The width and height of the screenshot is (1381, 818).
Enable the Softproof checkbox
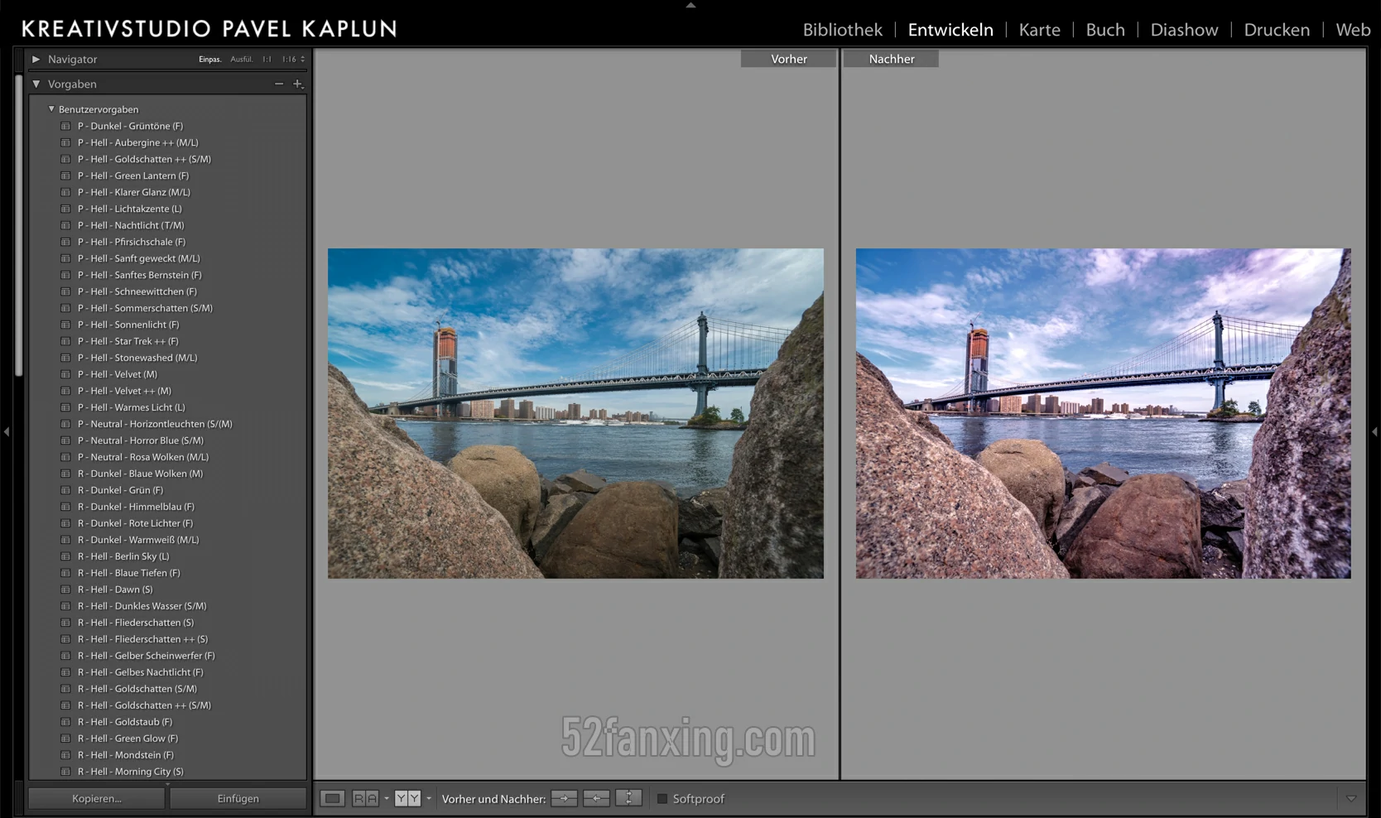click(662, 799)
